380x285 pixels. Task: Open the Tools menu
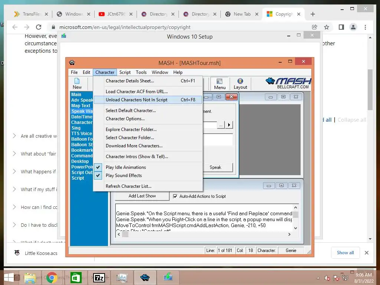click(x=141, y=72)
